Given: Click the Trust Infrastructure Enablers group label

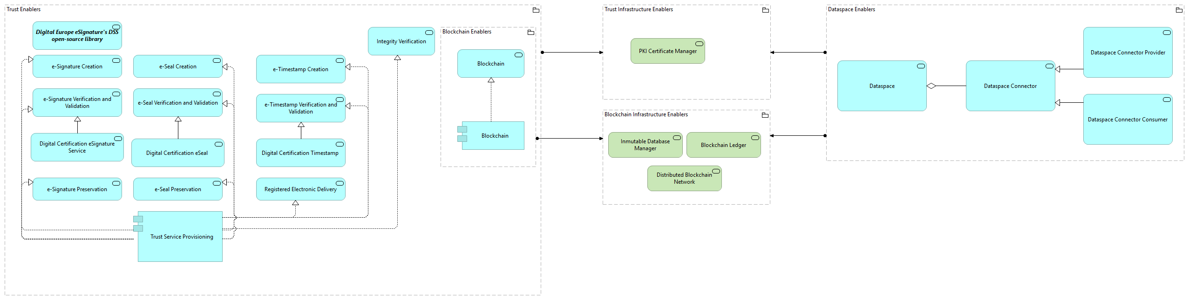Looking at the screenshot, I should pyautogui.click(x=639, y=9).
